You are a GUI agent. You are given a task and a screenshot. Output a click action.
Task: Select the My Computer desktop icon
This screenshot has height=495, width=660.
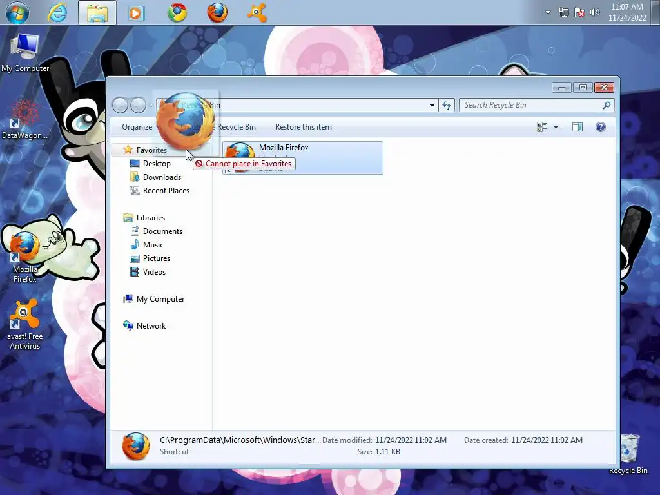point(25,53)
